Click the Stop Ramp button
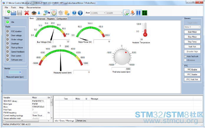This screenshot has height=128, width=205. click(x=192, y=42)
